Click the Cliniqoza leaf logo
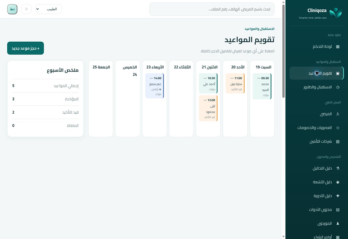 335,13
